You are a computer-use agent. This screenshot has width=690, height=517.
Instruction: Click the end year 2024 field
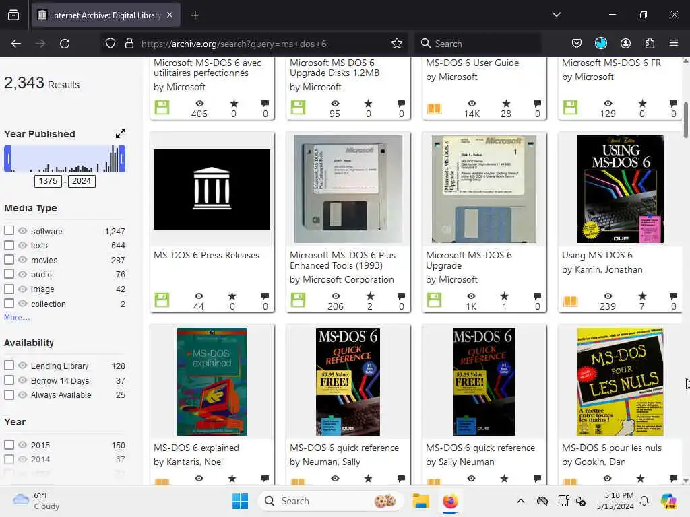tap(82, 181)
